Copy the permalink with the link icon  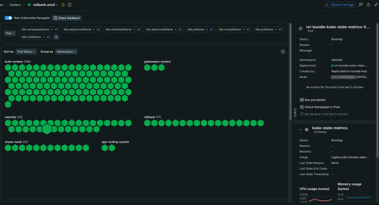point(376,5)
